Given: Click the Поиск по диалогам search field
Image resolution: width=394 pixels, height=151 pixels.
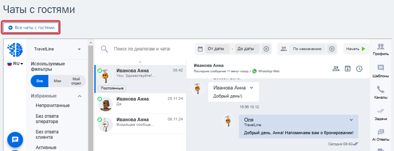Looking at the screenshot, I should [142, 49].
